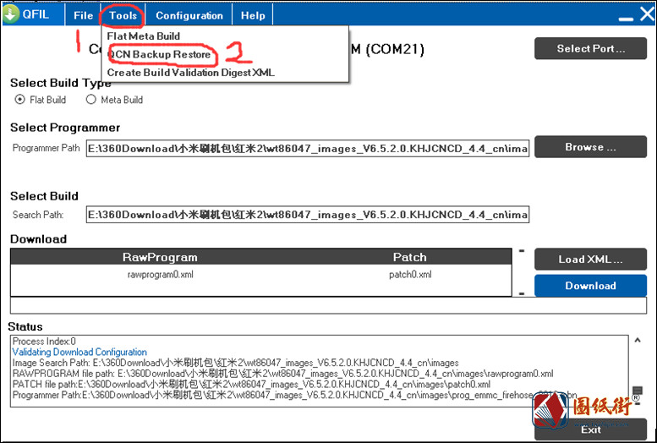Image resolution: width=657 pixels, height=443 pixels.
Task: Choose Flat Meta Build from Tools menu
Action: click(x=143, y=36)
